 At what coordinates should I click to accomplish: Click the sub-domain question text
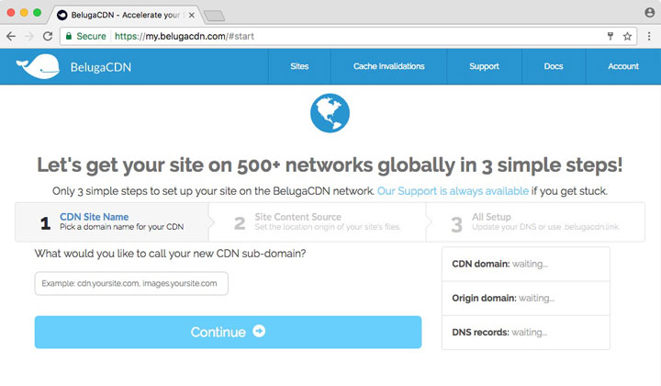171,254
